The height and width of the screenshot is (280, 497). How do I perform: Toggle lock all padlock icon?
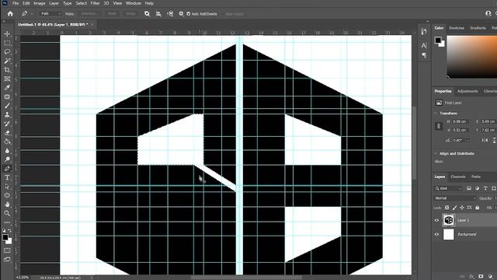click(x=477, y=208)
